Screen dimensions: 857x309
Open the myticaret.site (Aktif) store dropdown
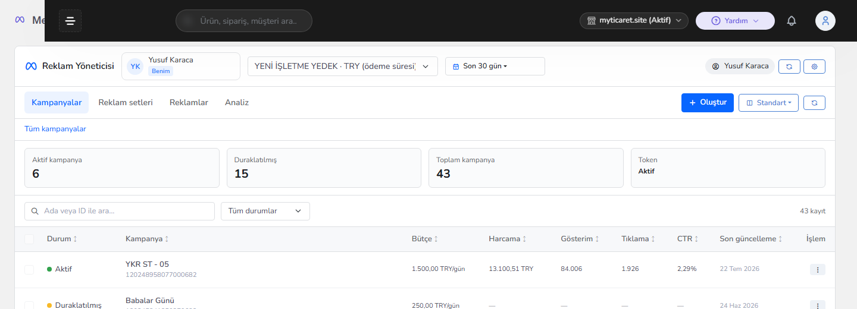coord(634,21)
